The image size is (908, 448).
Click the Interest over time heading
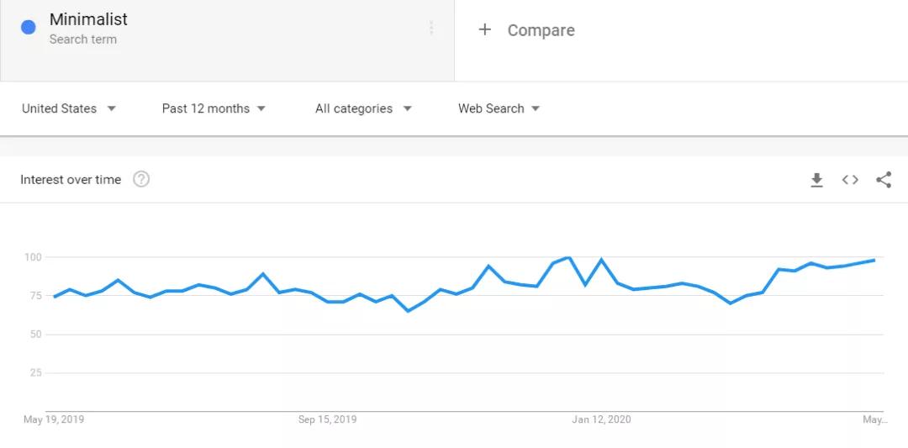click(x=71, y=180)
